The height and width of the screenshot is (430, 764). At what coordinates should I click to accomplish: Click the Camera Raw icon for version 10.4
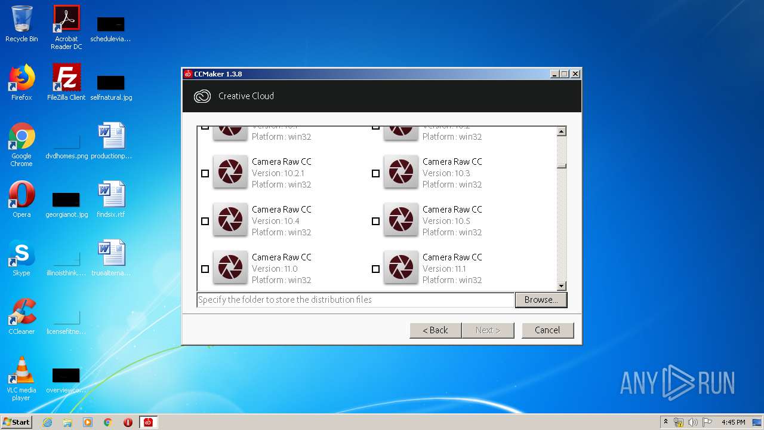click(x=230, y=220)
